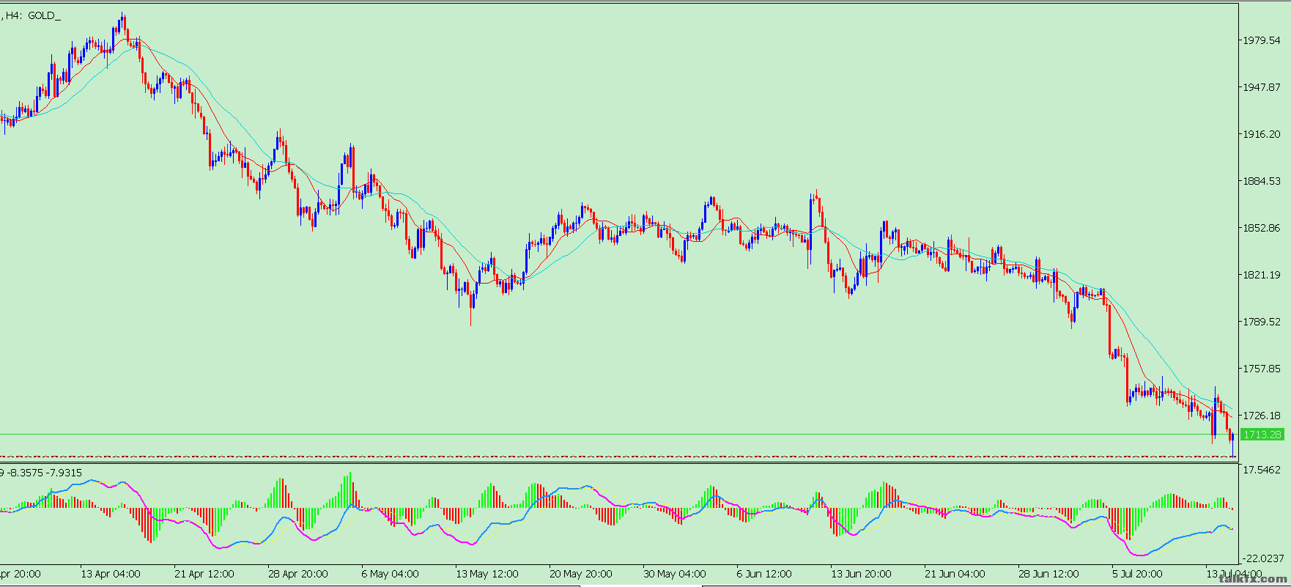Viewport: 1291px width, 587px height.
Task: Click the 13 May 12:00 time label
Action: [487, 574]
